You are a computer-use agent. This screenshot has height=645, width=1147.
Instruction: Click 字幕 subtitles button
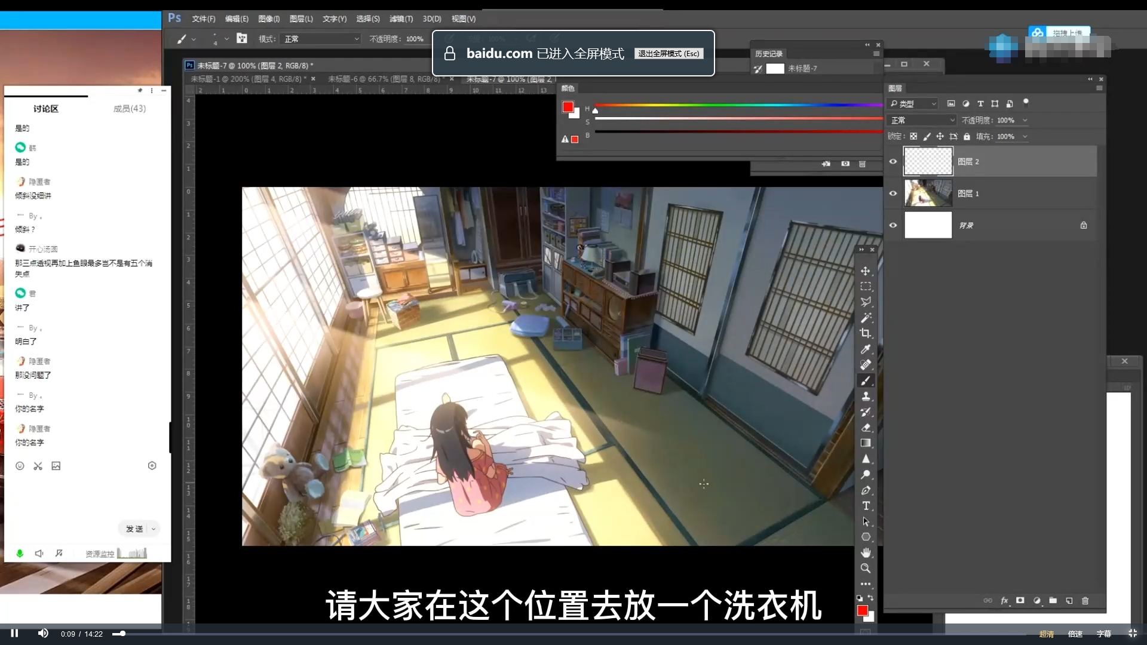(x=1104, y=634)
